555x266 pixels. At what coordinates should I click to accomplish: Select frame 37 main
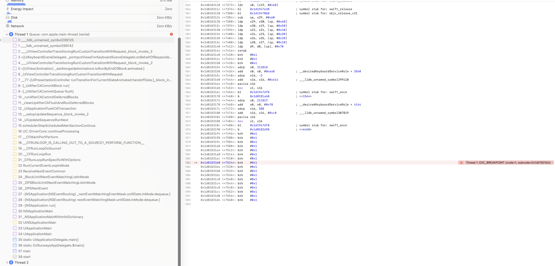[24, 251]
